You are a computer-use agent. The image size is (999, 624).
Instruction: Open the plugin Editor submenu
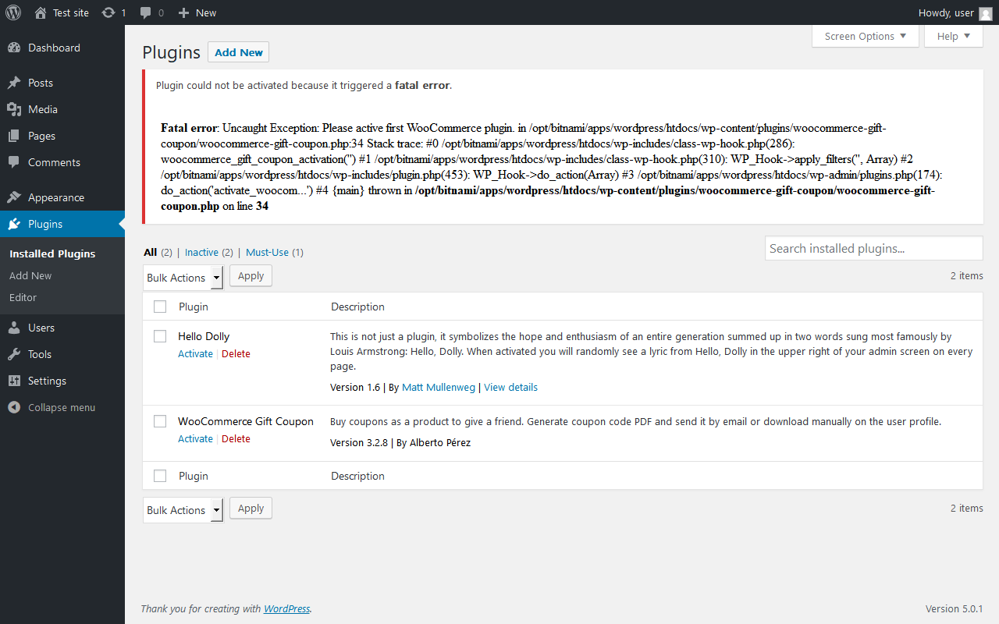point(23,297)
